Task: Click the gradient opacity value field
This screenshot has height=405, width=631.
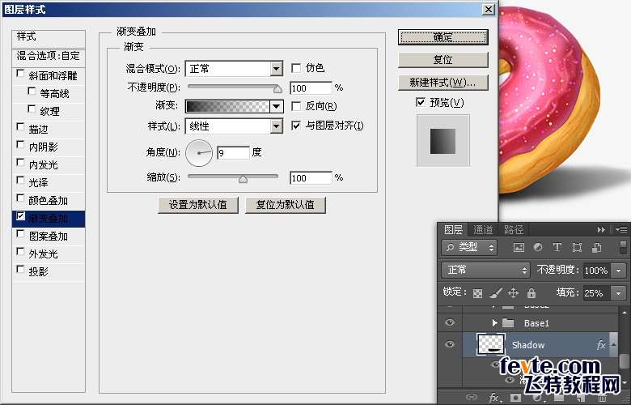Action: tap(311, 87)
